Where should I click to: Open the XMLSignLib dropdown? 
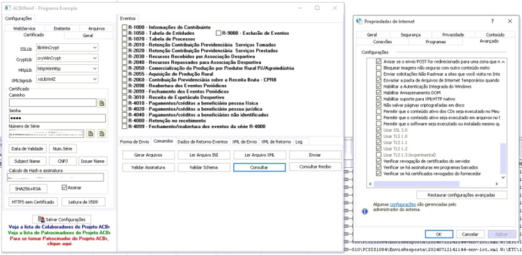click(x=95, y=79)
